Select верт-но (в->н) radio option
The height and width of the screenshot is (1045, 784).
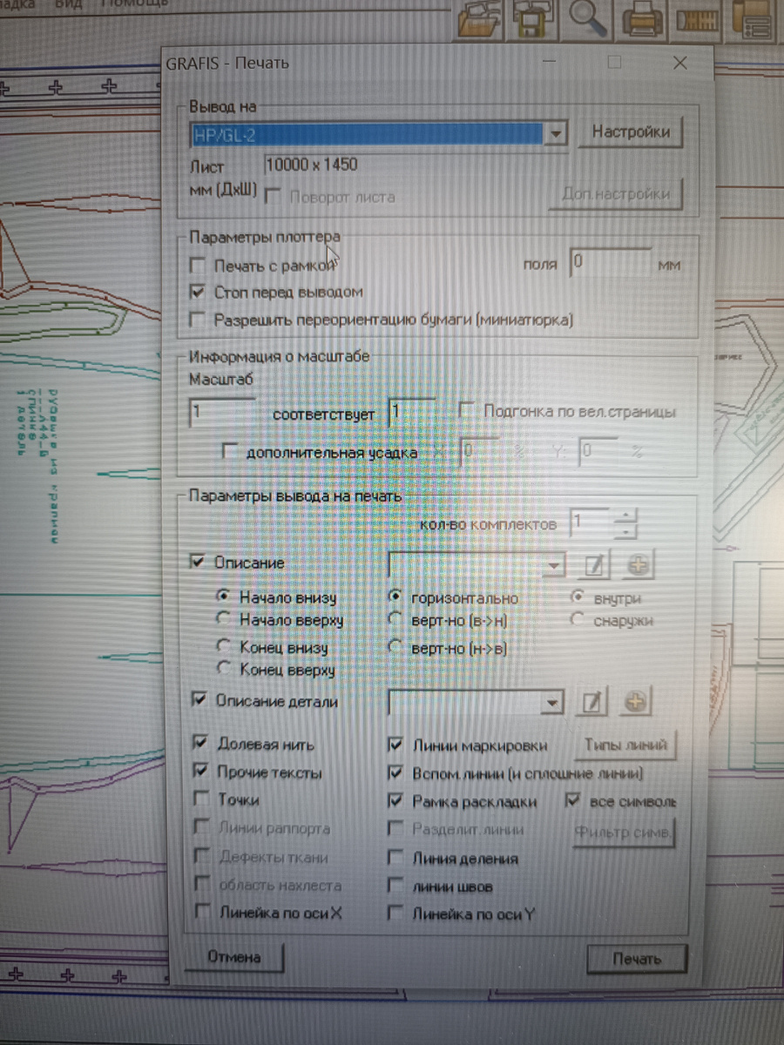tap(395, 620)
